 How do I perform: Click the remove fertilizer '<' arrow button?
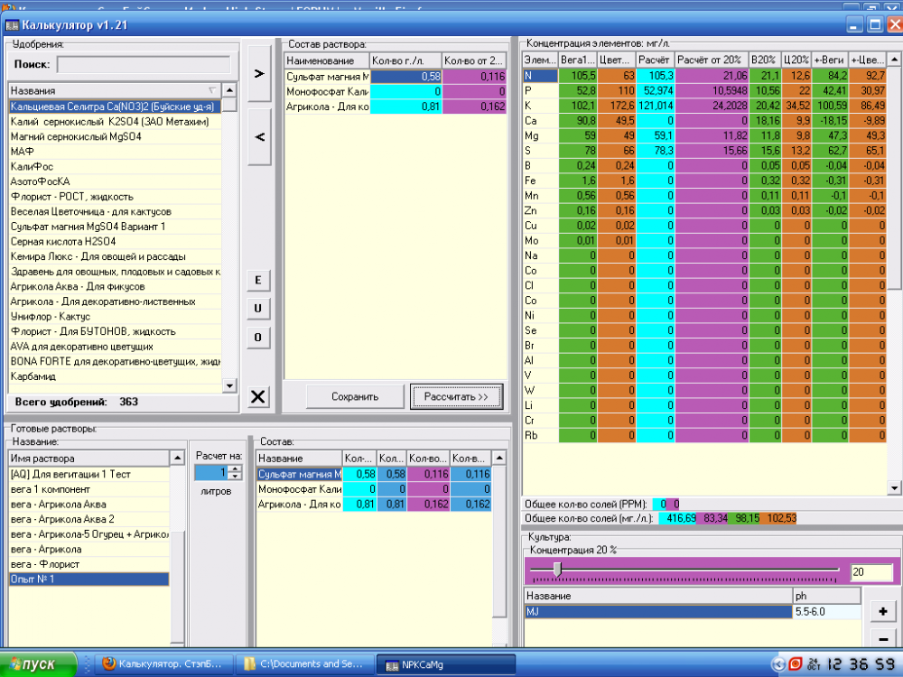[x=259, y=137]
